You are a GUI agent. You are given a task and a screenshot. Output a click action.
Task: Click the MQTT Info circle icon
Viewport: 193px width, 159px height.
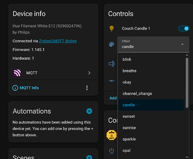point(15,88)
